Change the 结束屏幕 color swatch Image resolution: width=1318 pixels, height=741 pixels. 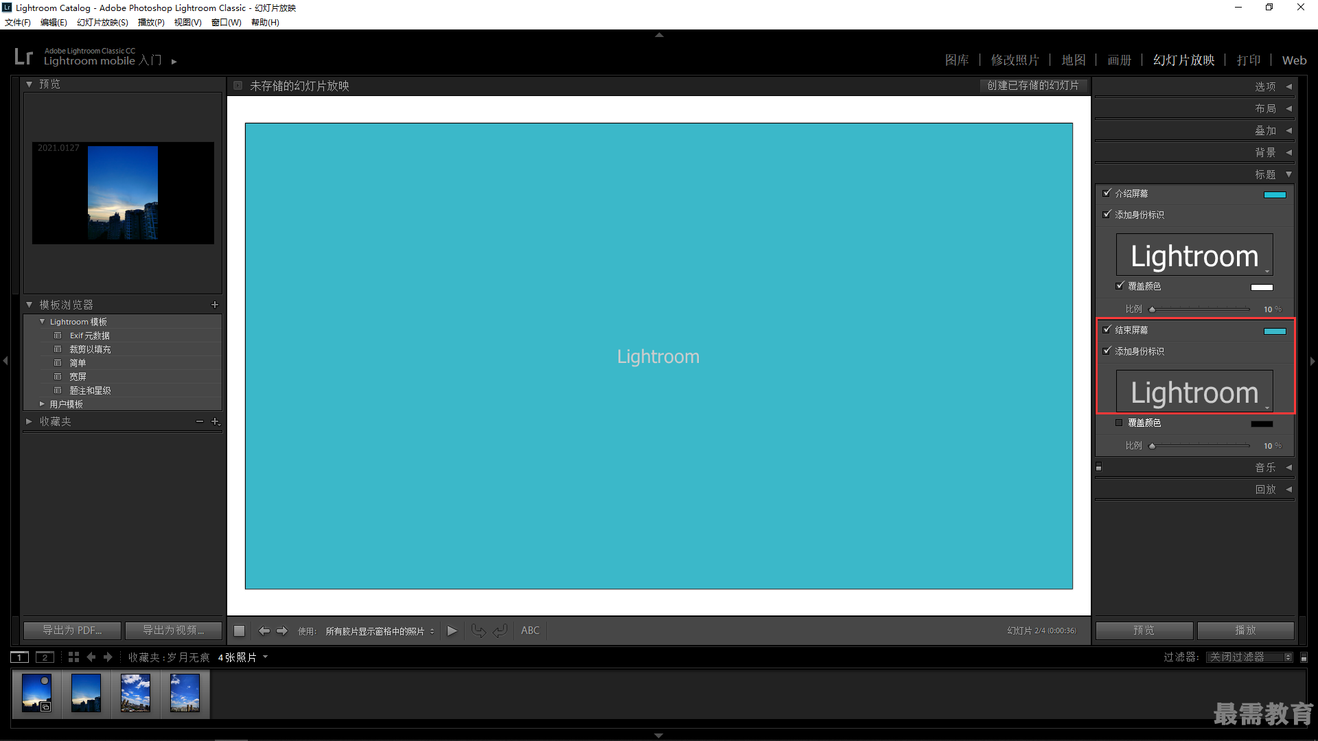pos(1275,331)
